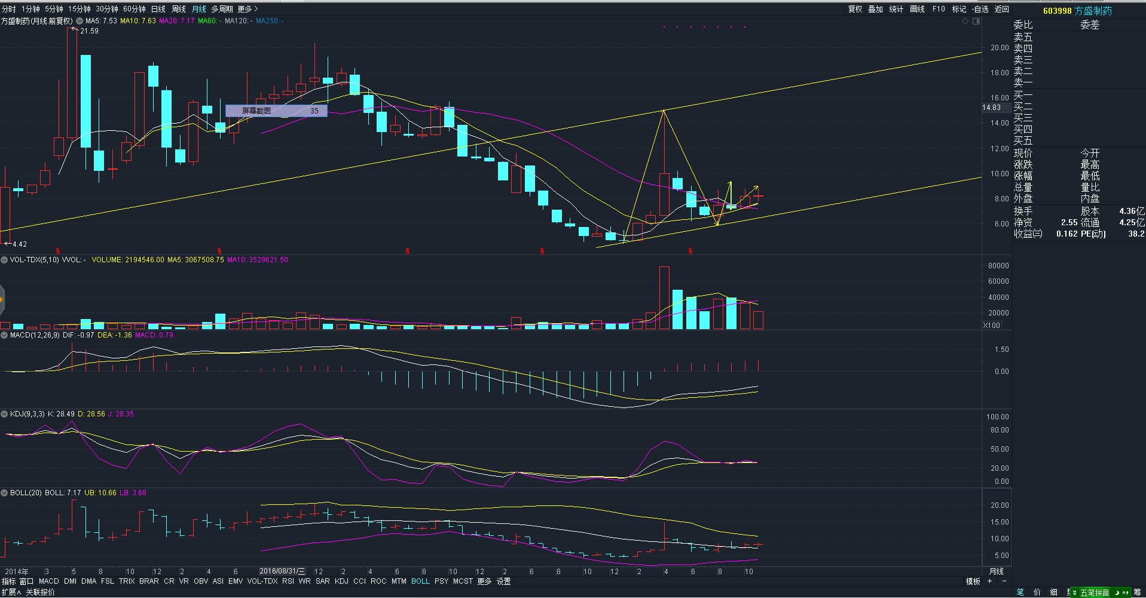Image resolution: width=1146 pixels, height=598 pixels.
Task: Select the 细 detail tab in bottom right
Action: click(1055, 593)
